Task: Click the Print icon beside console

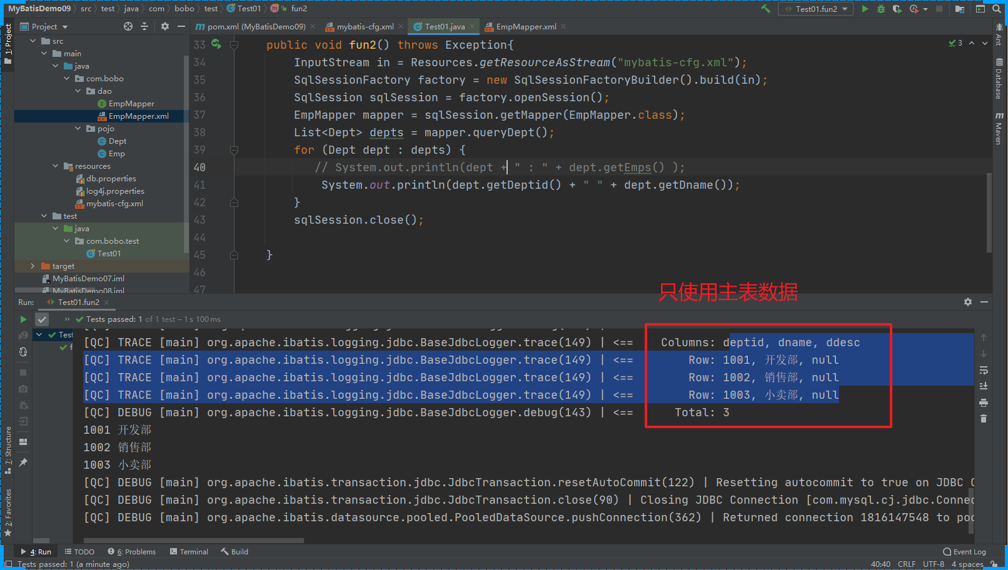Action: (984, 402)
